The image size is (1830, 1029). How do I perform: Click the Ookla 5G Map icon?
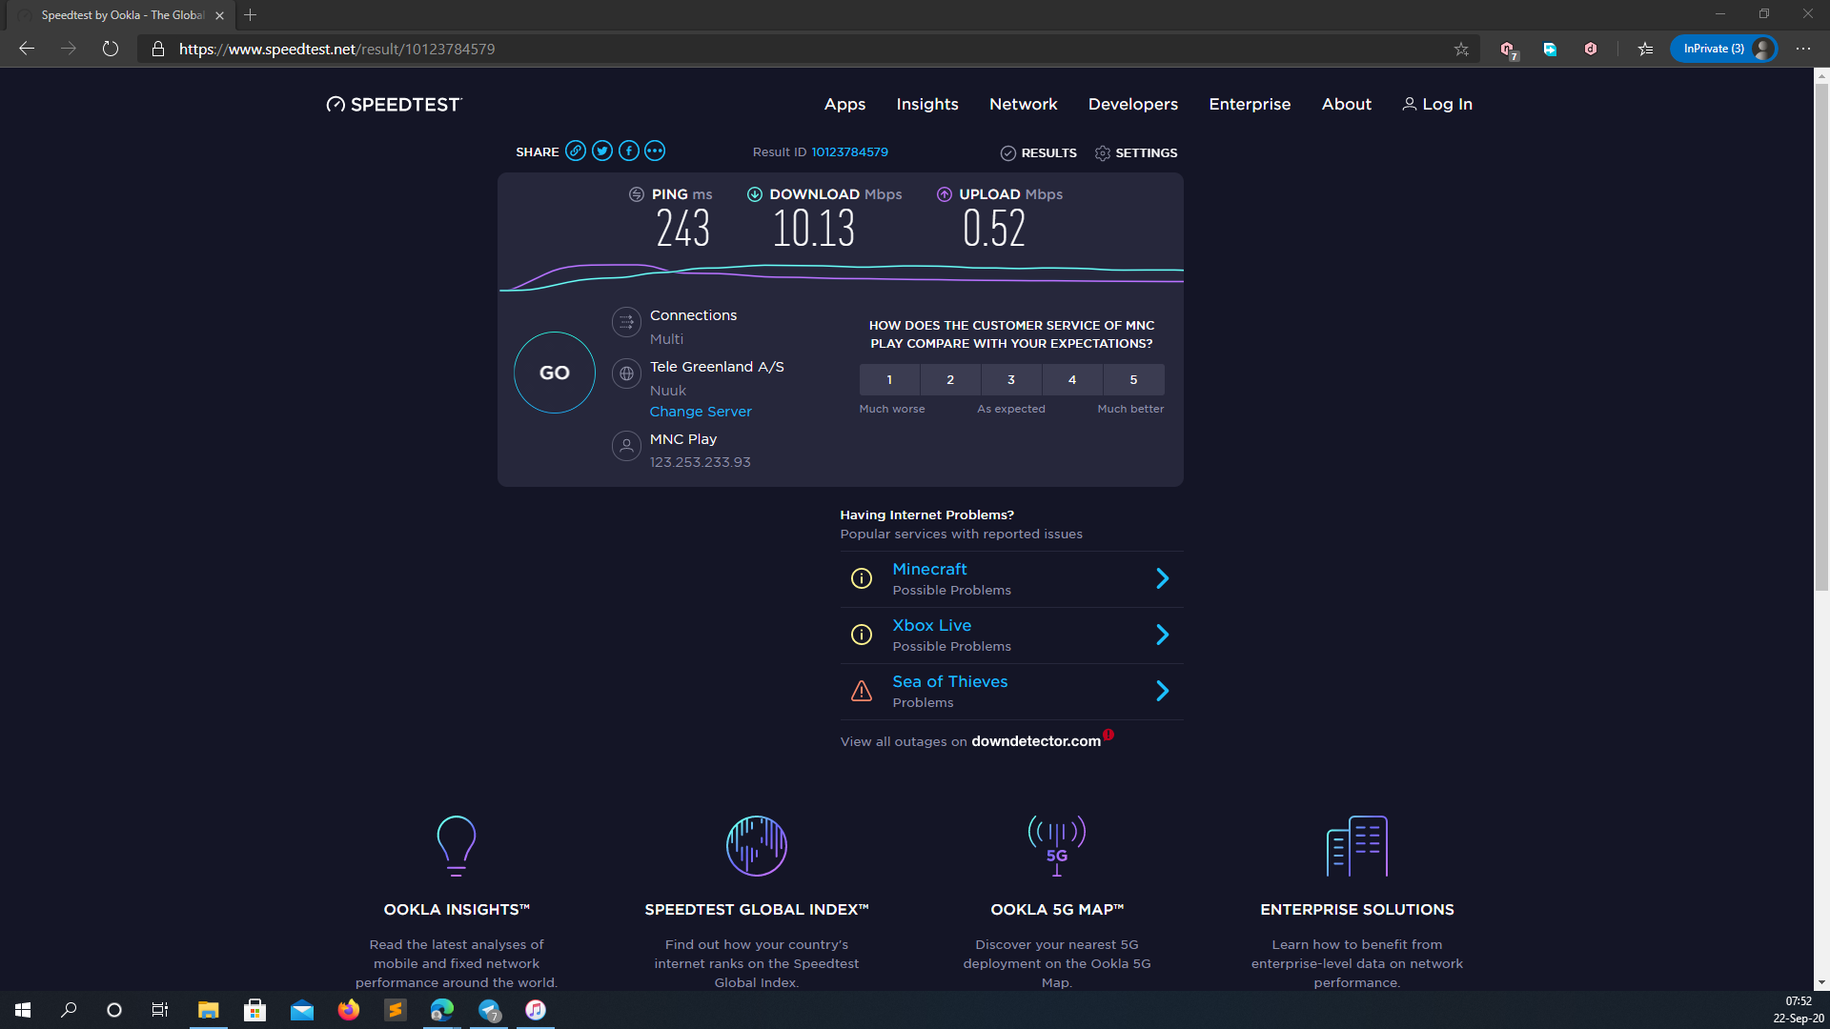(x=1056, y=845)
